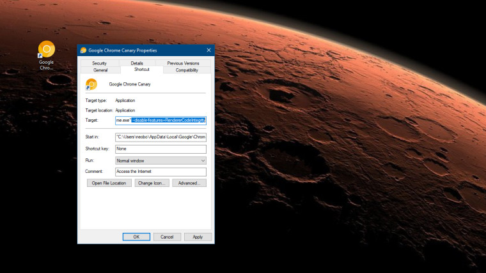Close the Google Chrome Canary Properties dialog
The height and width of the screenshot is (273, 486).
[208, 50]
